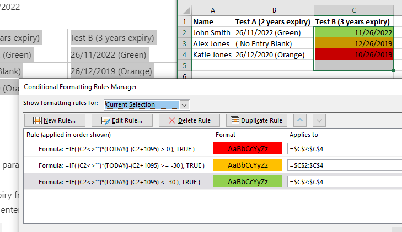Image resolution: width=402 pixels, height=232 pixels.
Task: Select column C header in Excel
Action: pos(354,10)
